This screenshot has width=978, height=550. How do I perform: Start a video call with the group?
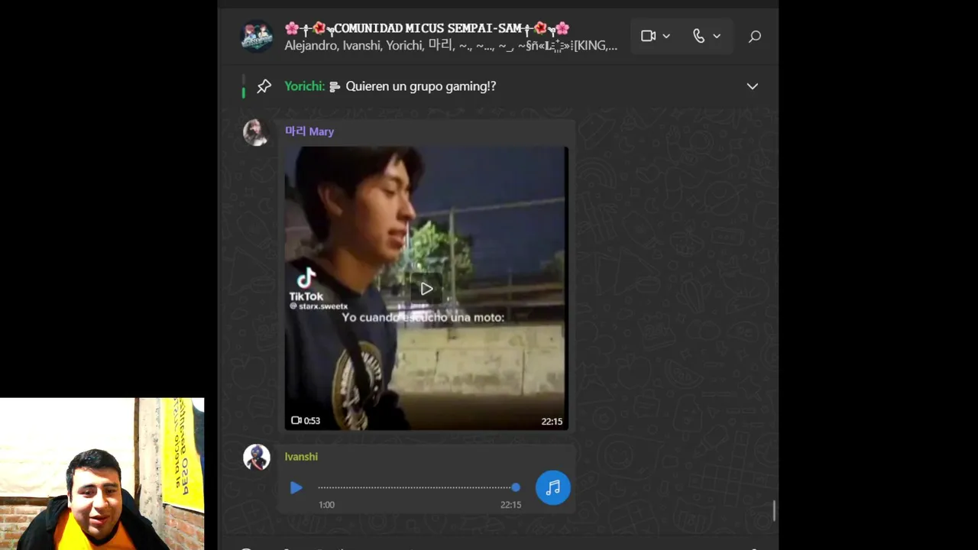click(648, 36)
